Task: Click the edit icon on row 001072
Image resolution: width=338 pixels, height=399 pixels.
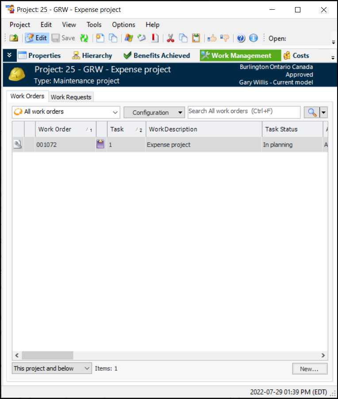Action: coord(18,144)
